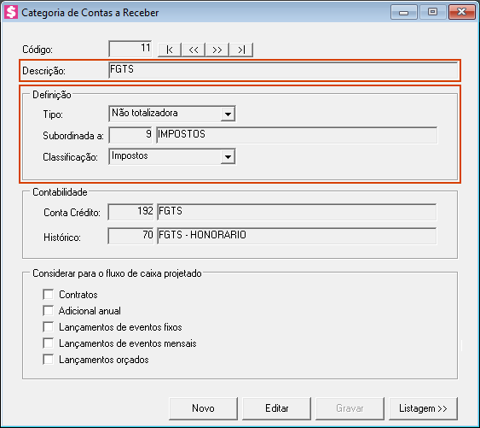Click the Novo button
This screenshot has height=428, width=480.
tap(203, 408)
